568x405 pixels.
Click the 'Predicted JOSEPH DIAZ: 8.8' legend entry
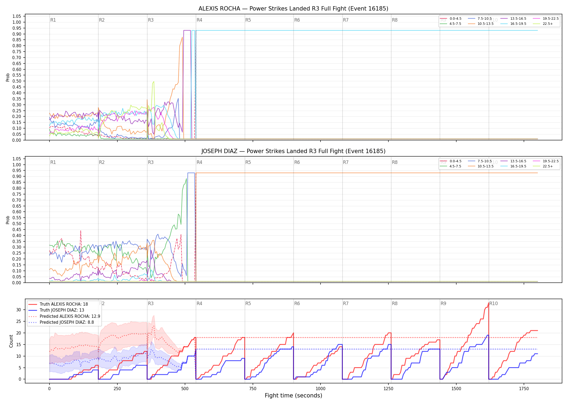(x=61, y=322)
